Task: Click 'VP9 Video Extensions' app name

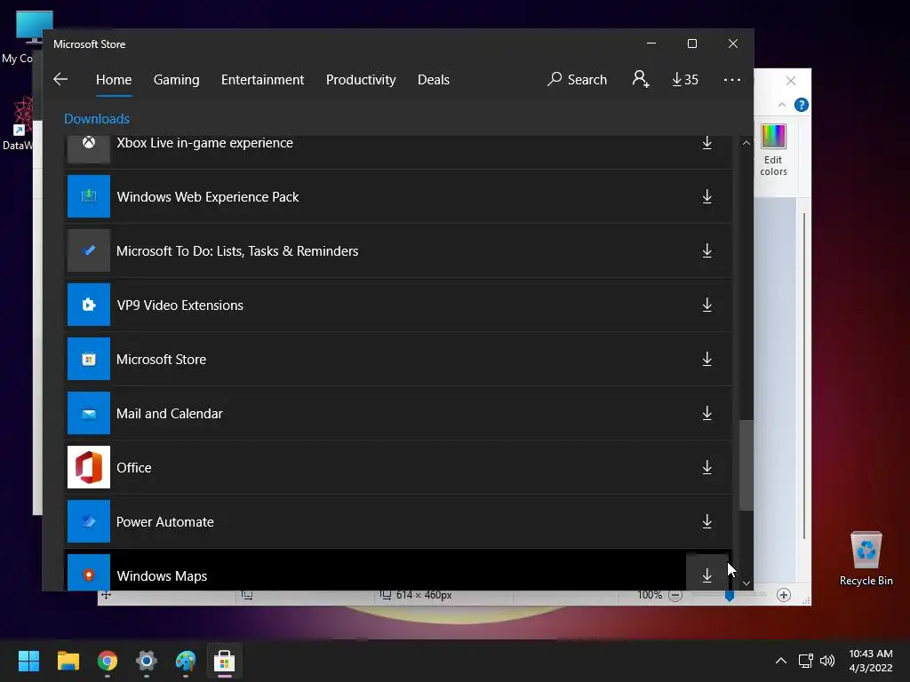Action: 180,305
